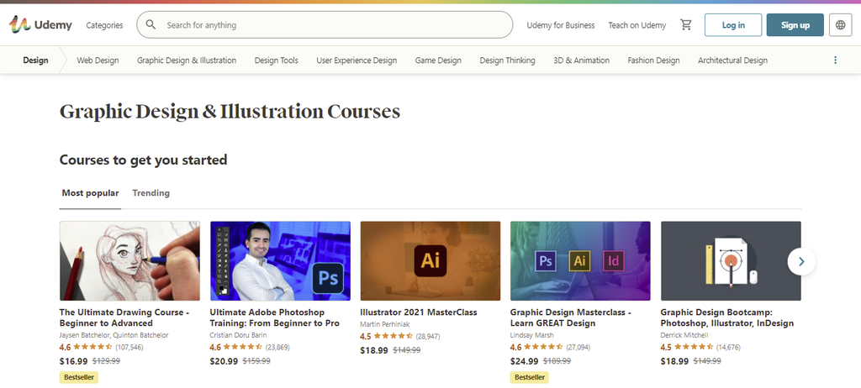The width and height of the screenshot is (861, 388).
Task: Click the $24.99 price
Action: (x=525, y=361)
